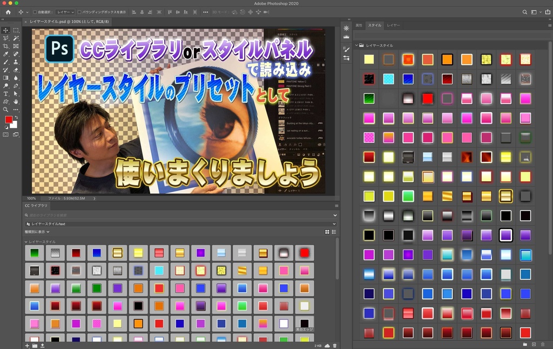Enable the 自動選択 checkbox in options bar
The height and width of the screenshot is (349, 553).
pos(35,12)
